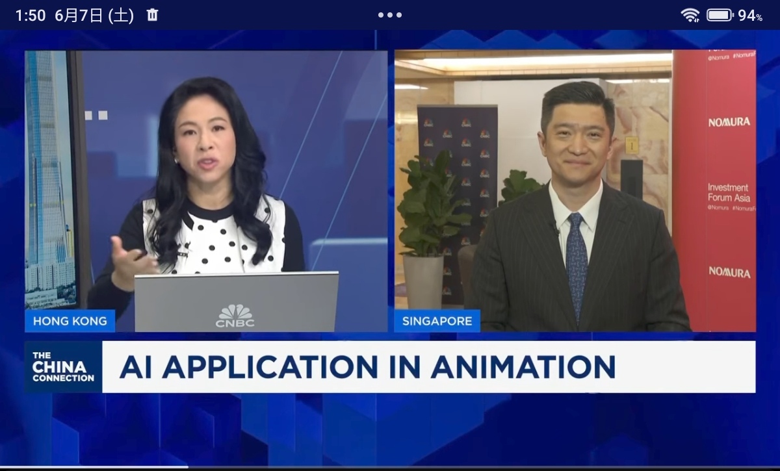Tap the Hong Kong studio video panel
This screenshot has height=471, width=780.
click(x=206, y=191)
